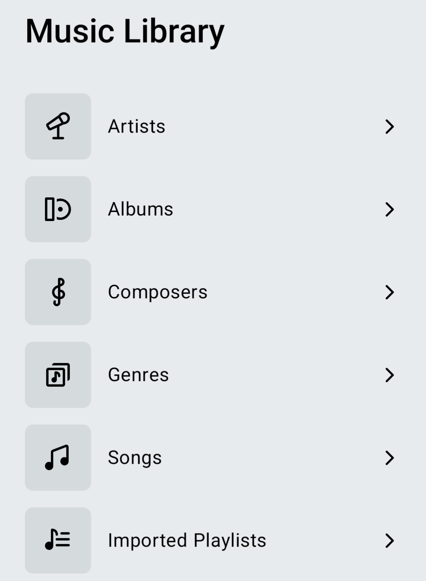
Task: Click the Music Library heading
Action: [125, 32]
